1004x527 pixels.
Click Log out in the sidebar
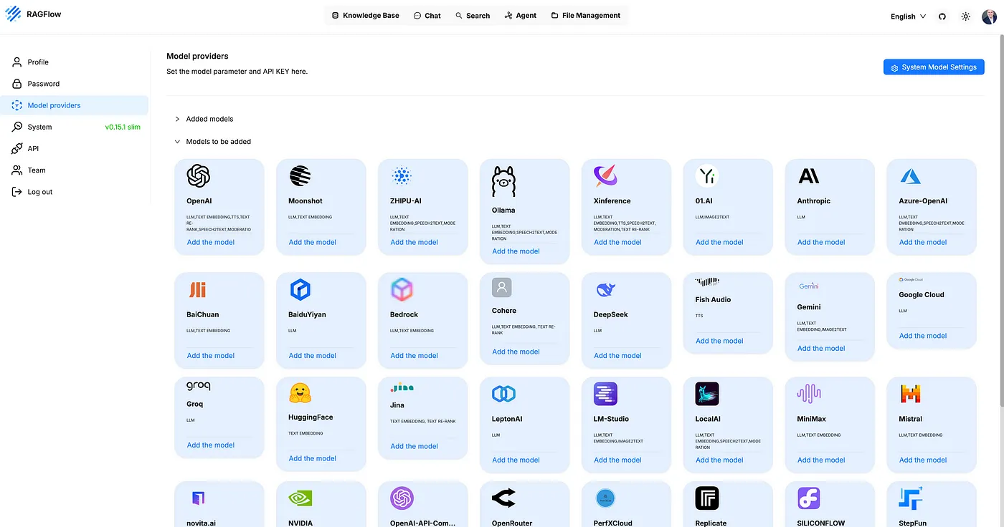coord(39,192)
